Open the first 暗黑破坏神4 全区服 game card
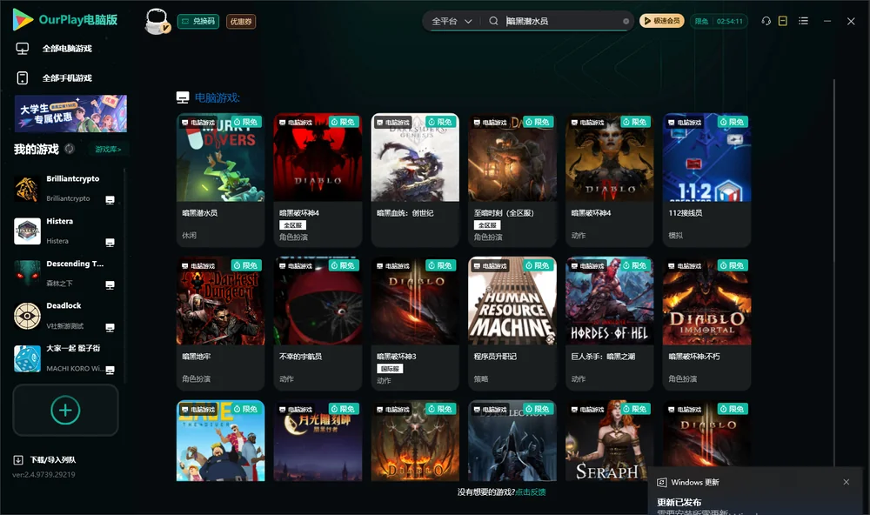 318,180
